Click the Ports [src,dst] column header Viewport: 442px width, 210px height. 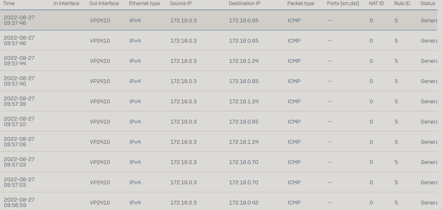coord(343,4)
